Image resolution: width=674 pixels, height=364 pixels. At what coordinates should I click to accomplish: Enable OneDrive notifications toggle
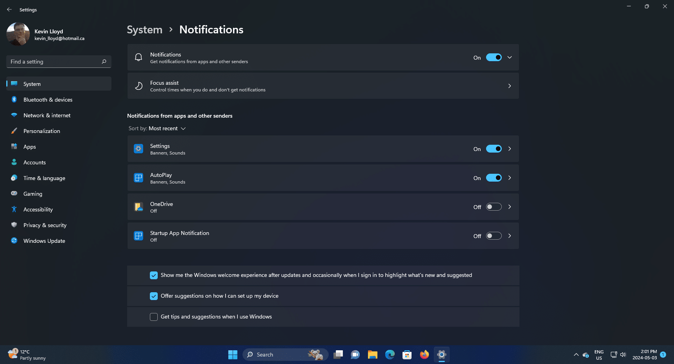click(x=494, y=207)
